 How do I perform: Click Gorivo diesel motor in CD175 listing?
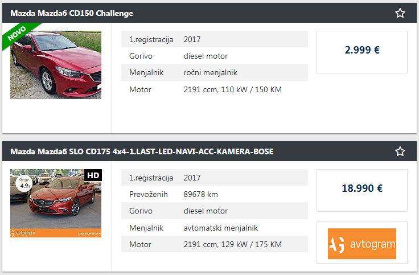(215, 211)
